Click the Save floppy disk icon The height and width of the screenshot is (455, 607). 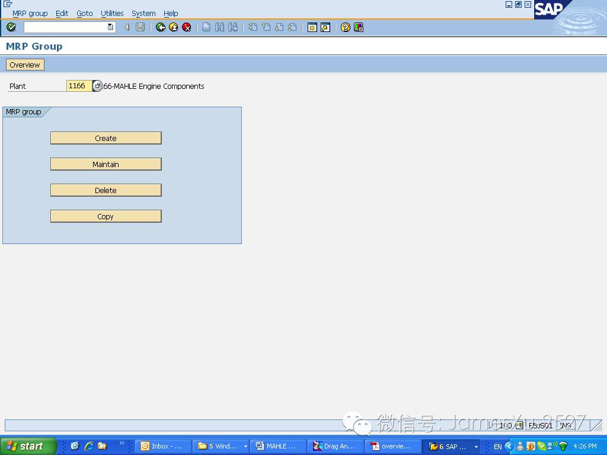(x=140, y=27)
